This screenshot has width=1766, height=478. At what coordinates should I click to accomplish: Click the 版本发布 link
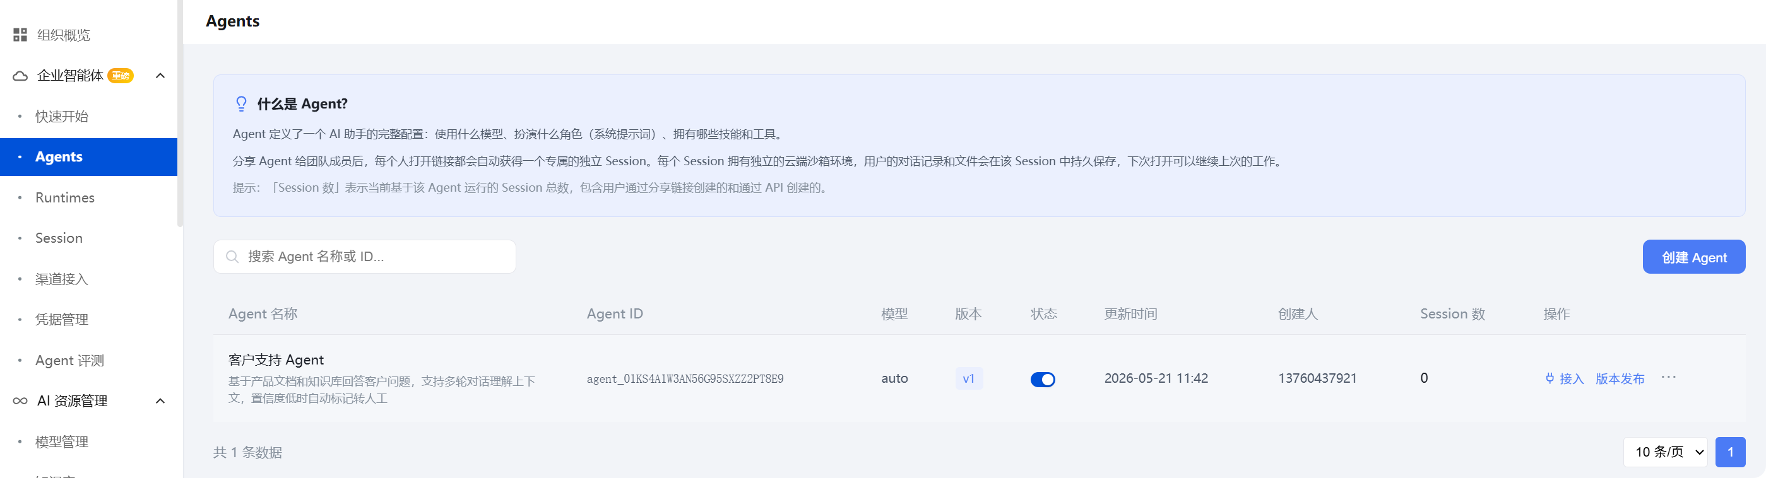pyautogui.click(x=1620, y=379)
